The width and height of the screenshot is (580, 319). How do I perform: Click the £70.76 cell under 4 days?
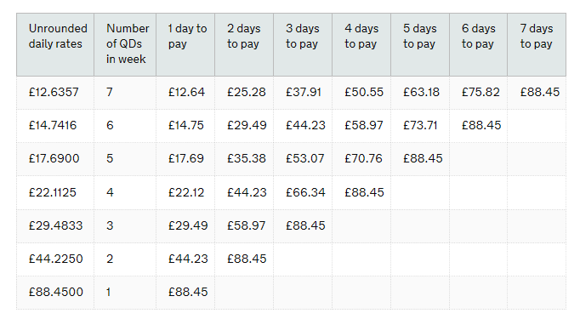point(361,159)
